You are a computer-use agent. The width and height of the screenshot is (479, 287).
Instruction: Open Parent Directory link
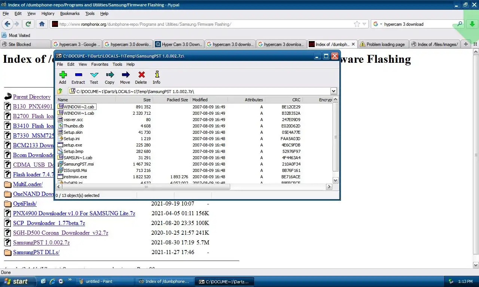pos(32,97)
